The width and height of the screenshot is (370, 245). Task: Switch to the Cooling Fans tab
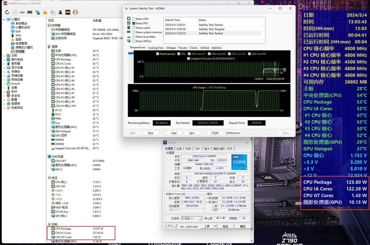[x=156, y=48]
